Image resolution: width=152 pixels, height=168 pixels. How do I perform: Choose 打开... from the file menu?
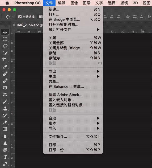point(73,14)
